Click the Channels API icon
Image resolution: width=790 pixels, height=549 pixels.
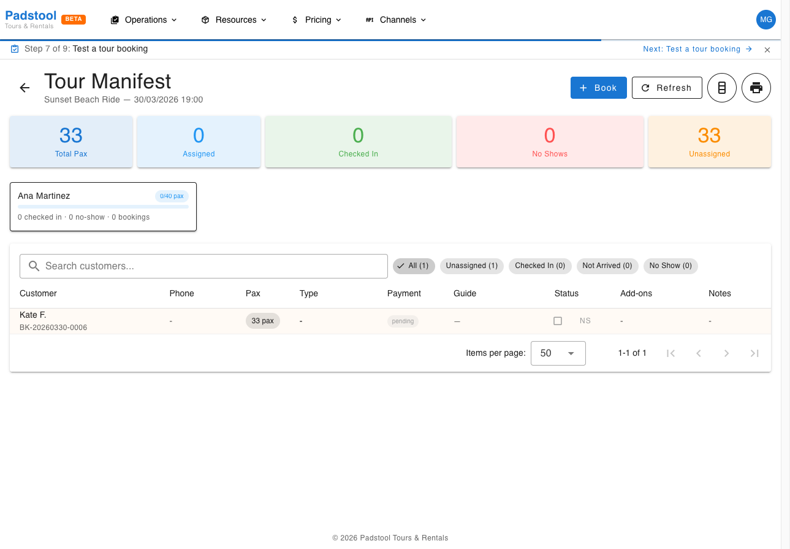pyautogui.click(x=370, y=20)
